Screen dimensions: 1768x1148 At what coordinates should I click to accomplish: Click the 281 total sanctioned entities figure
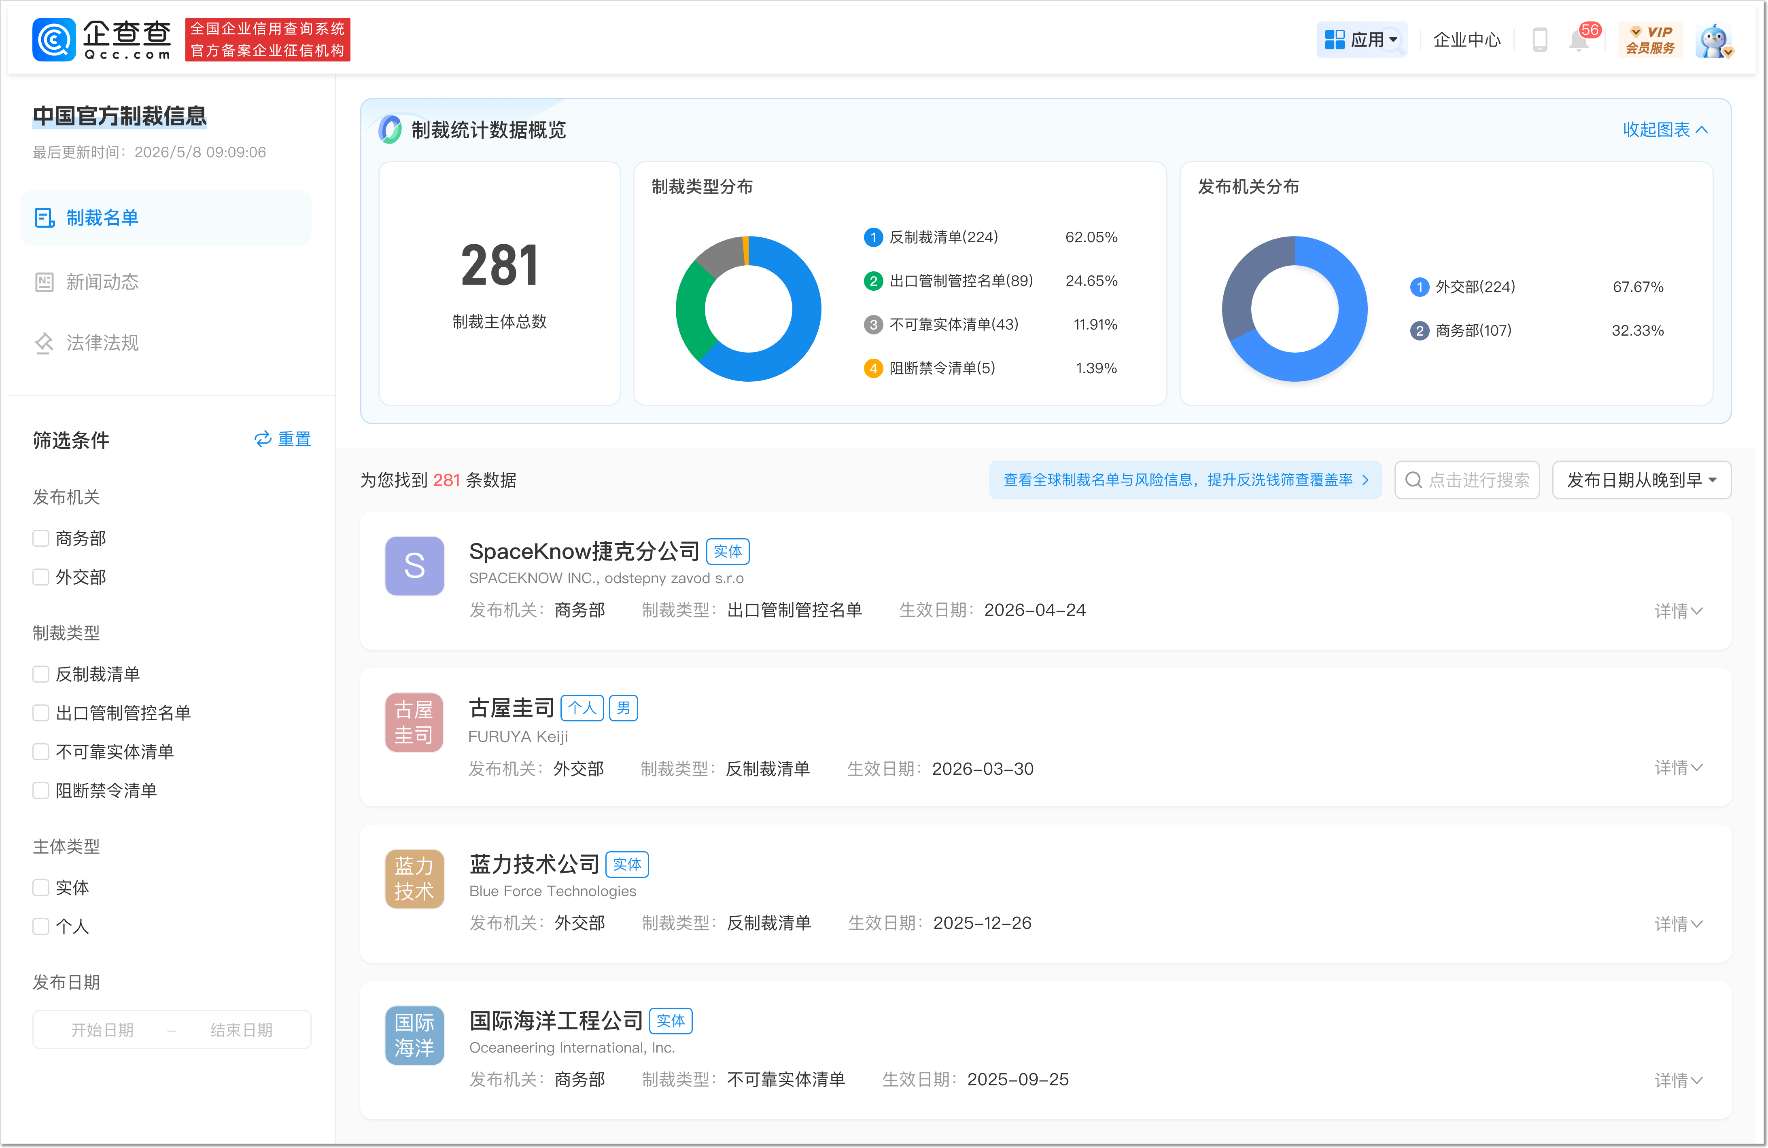pyautogui.click(x=500, y=265)
